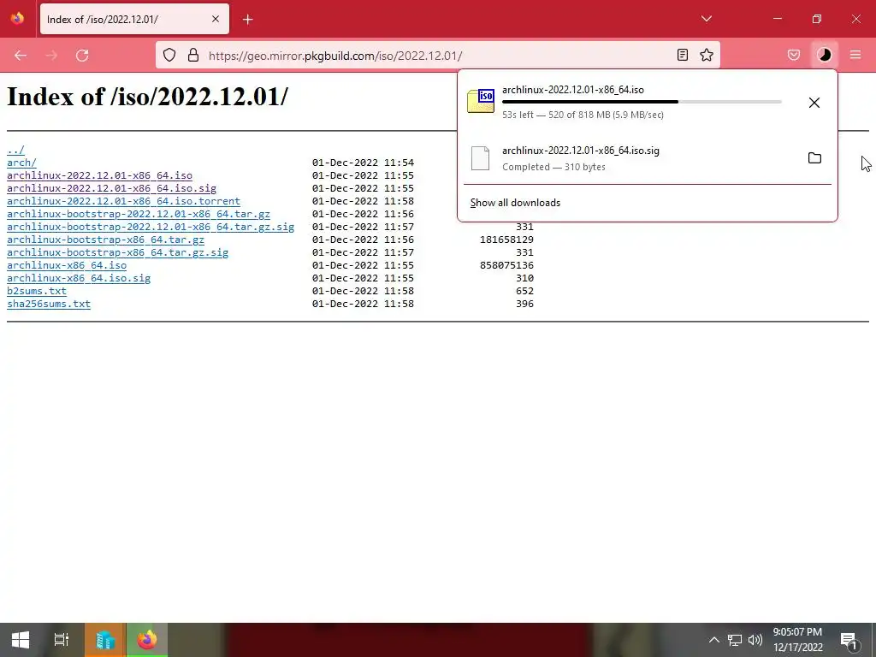876x657 pixels.
Task: Click the blue building app on taskbar
Action: 105,640
